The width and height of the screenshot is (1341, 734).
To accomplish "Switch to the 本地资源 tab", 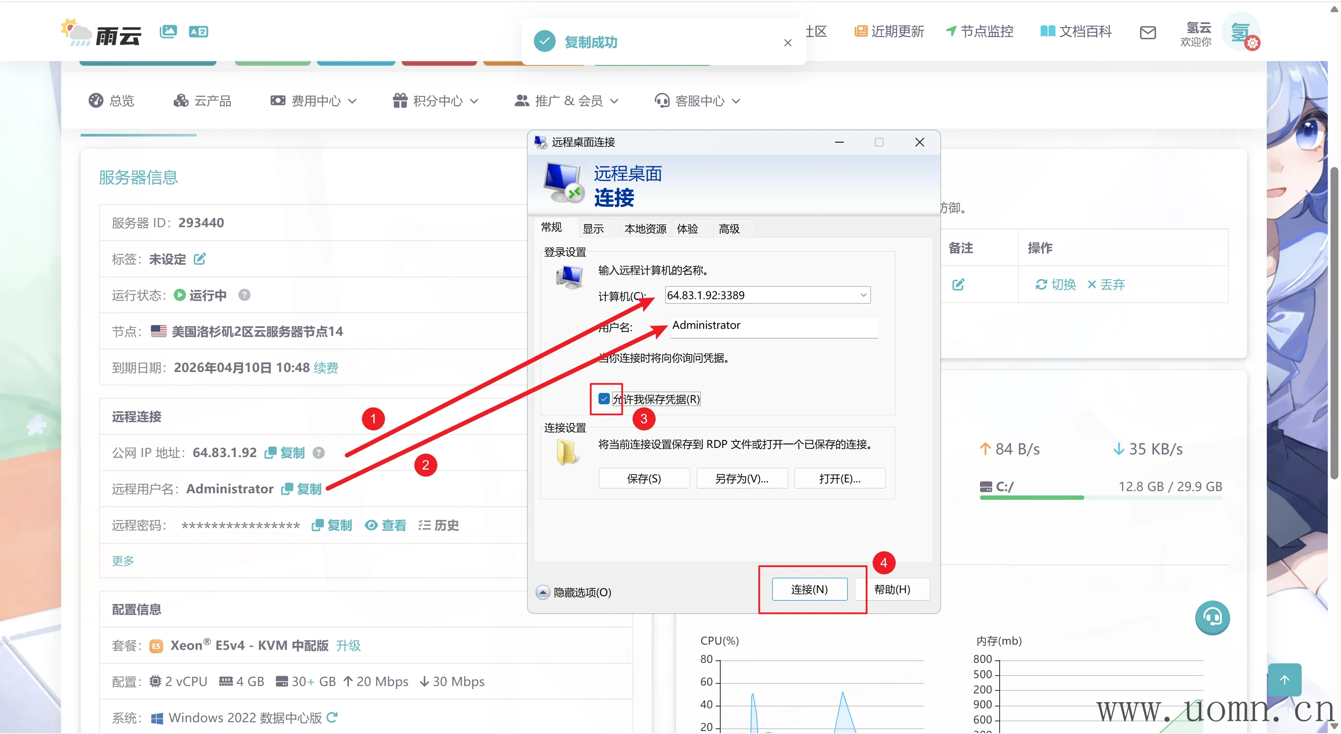I will pos(645,229).
